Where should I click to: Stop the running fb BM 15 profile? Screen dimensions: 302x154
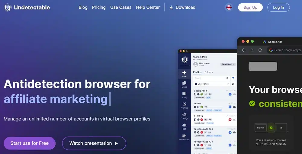click(x=230, y=120)
